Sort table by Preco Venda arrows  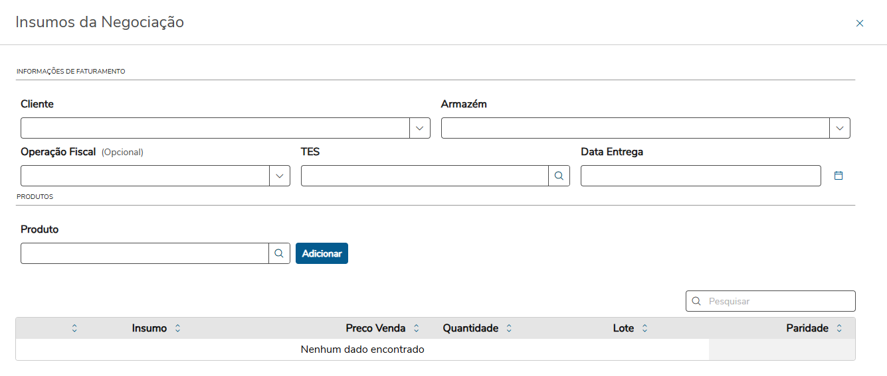[x=417, y=328]
